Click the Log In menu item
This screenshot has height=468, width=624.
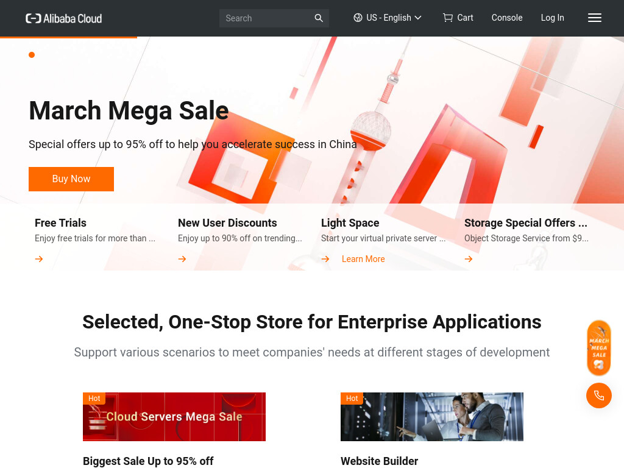(x=552, y=18)
